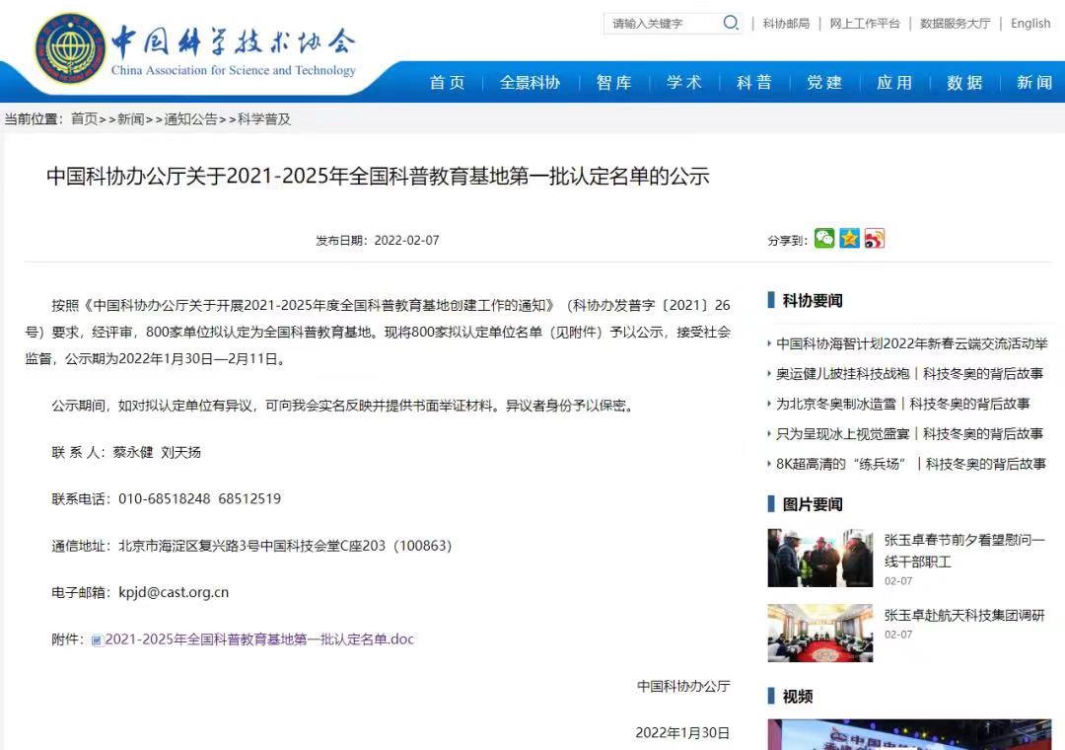Download 2021-2025年全国科普教育基地第一批认定名单.doc attachment
This screenshot has width=1065, height=750.
[x=259, y=639]
